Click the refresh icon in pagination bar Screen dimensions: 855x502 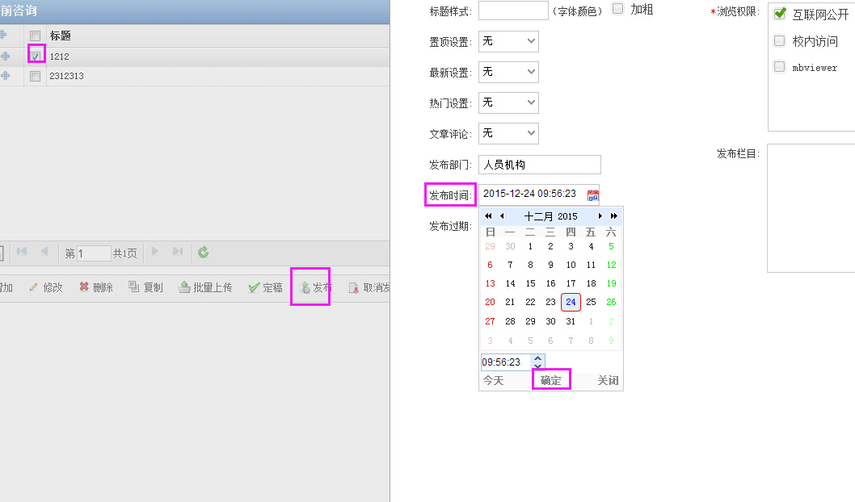pyautogui.click(x=203, y=253)
